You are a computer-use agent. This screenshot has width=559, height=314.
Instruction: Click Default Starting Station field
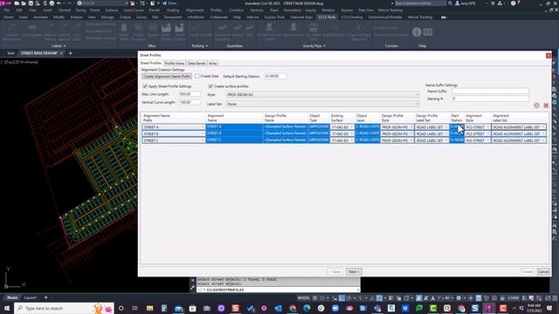(276, 76)
